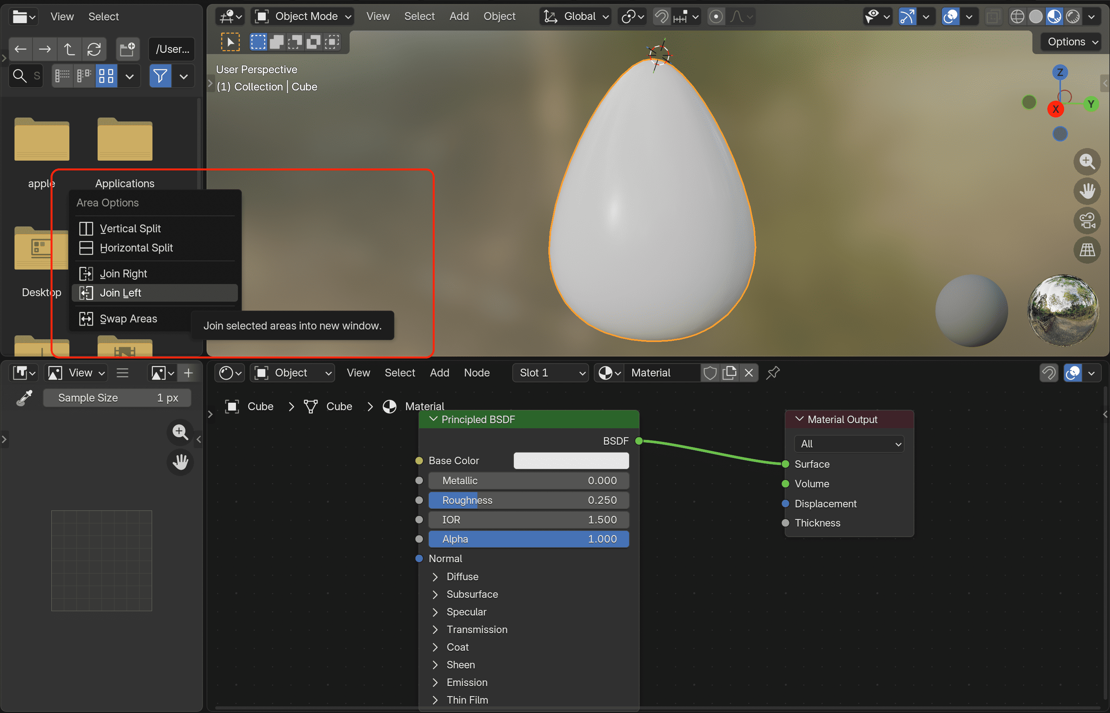Viewport: 1110px width, 713px height.
Task: Go back in file browser history
Action: (20, 49)
